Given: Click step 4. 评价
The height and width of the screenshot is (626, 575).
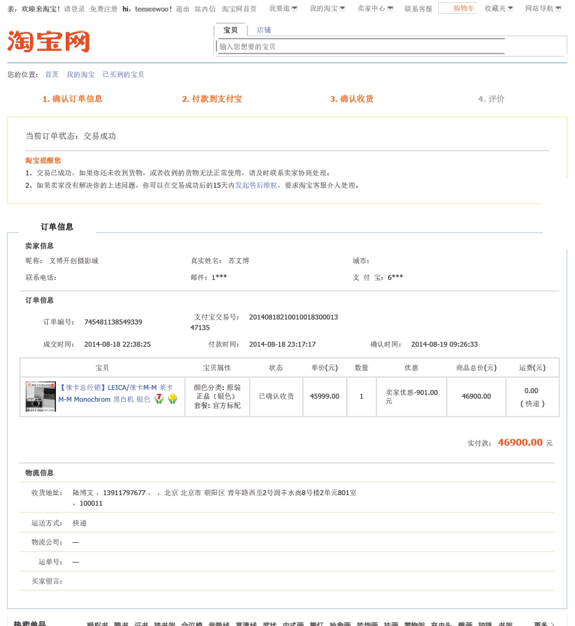Looking at the screenshot, I should click(x=491, y=99).
